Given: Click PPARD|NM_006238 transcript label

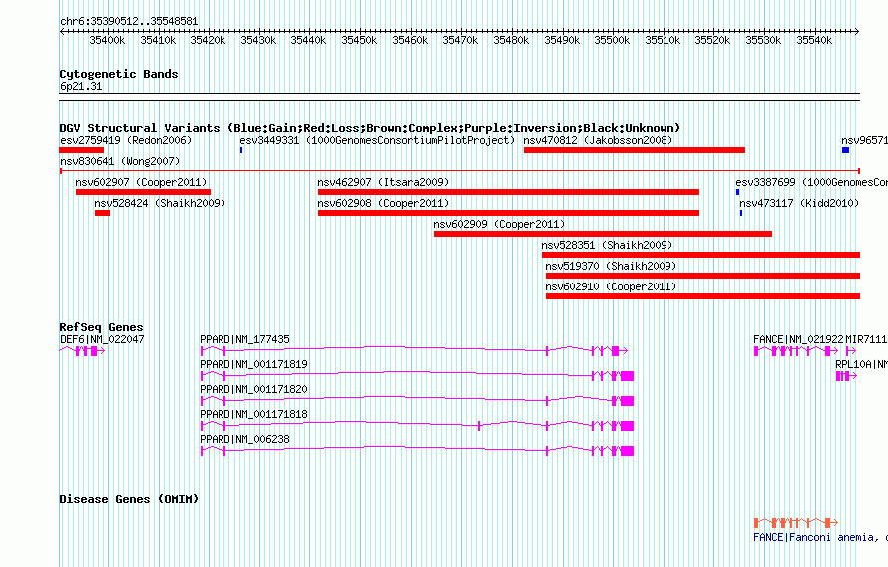Looking at the screenshot, I should point(244,439).
